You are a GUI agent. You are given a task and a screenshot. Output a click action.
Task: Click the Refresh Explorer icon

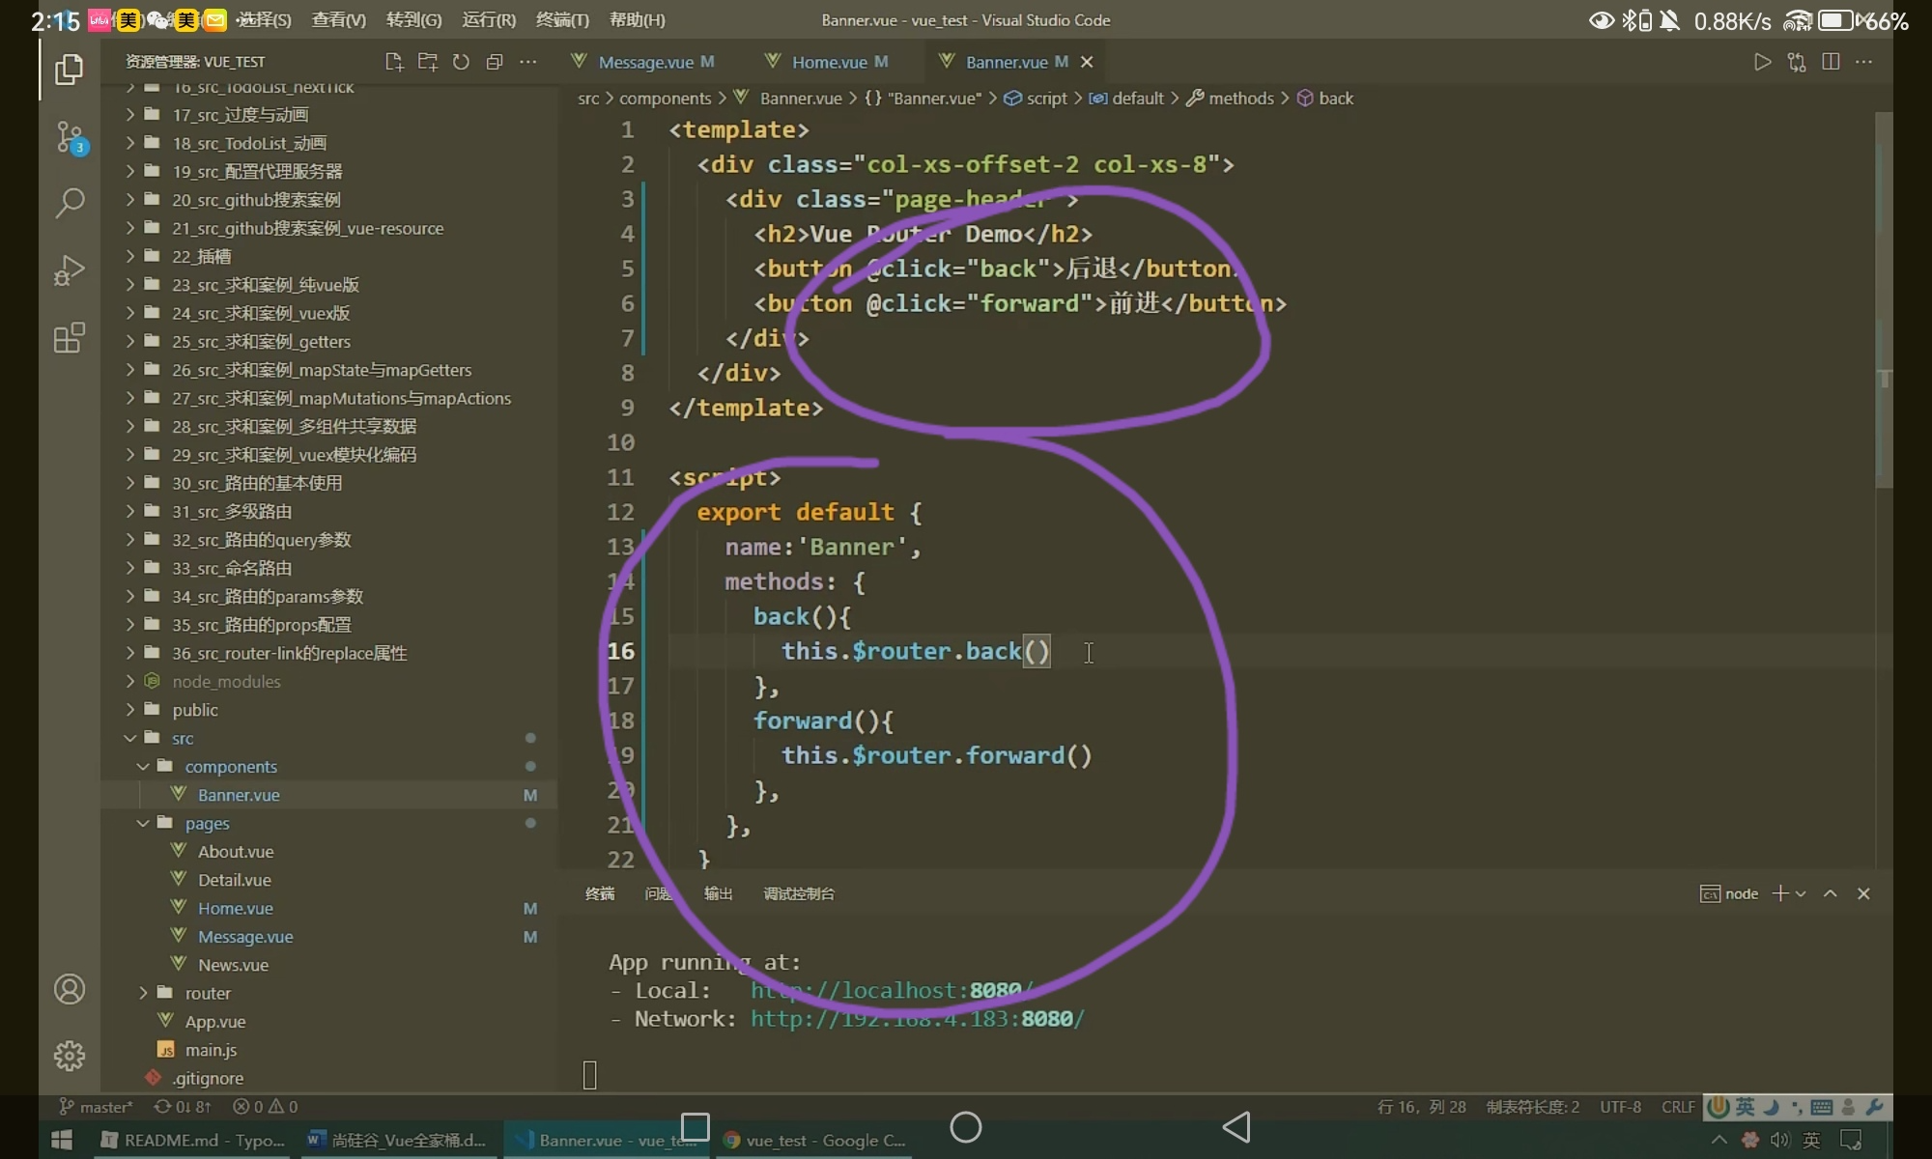(x=461, y=62)
